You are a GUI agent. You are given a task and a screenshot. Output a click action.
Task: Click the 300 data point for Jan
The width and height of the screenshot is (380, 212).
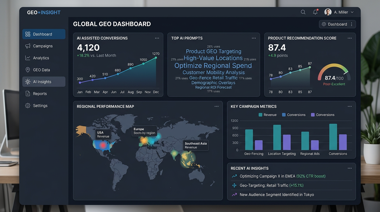tap(80, 83)
